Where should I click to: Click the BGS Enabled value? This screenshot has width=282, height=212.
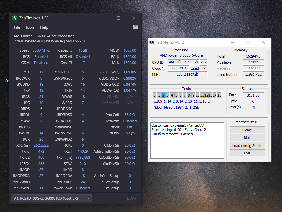point(41,57)
